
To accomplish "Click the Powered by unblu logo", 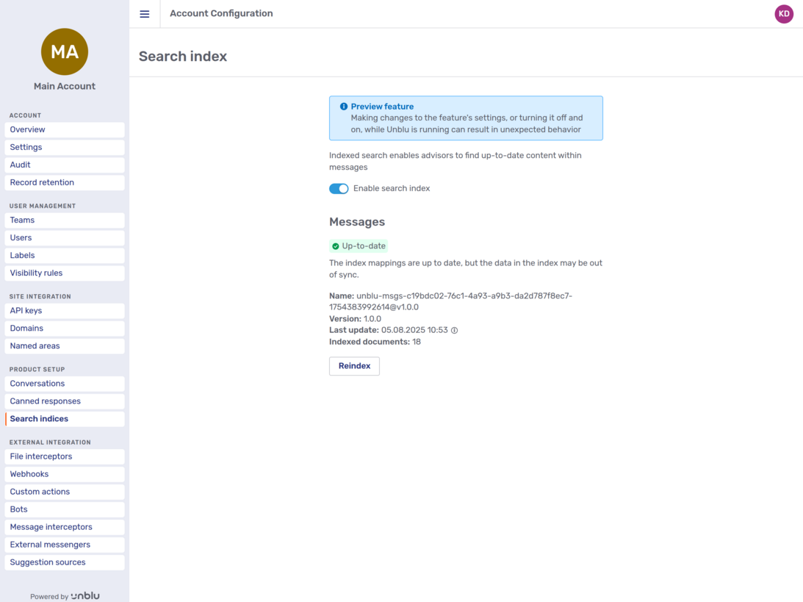I will pyautogui.click(x=64, y=595).
